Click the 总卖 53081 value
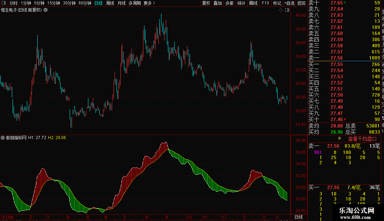The image size is (384, 221). click(x=373, y=126)
